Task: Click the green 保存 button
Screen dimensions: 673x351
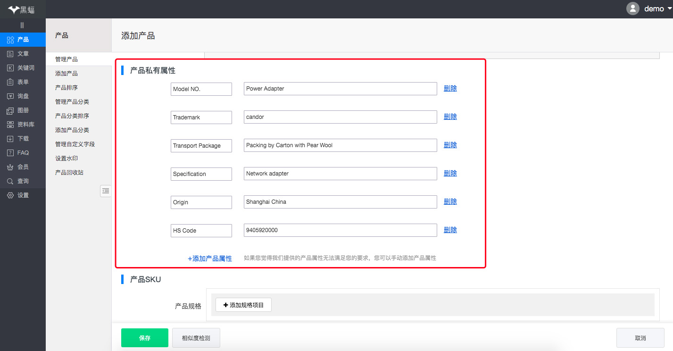Action: coord(144,338)
